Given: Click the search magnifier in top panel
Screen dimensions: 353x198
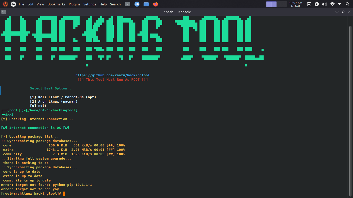Looking at the screenshot, I should [x=348, y=4].
